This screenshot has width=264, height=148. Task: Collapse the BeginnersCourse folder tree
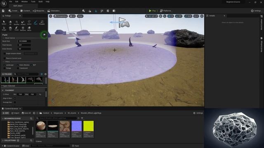pyautogui.click(x=3, y=118)
